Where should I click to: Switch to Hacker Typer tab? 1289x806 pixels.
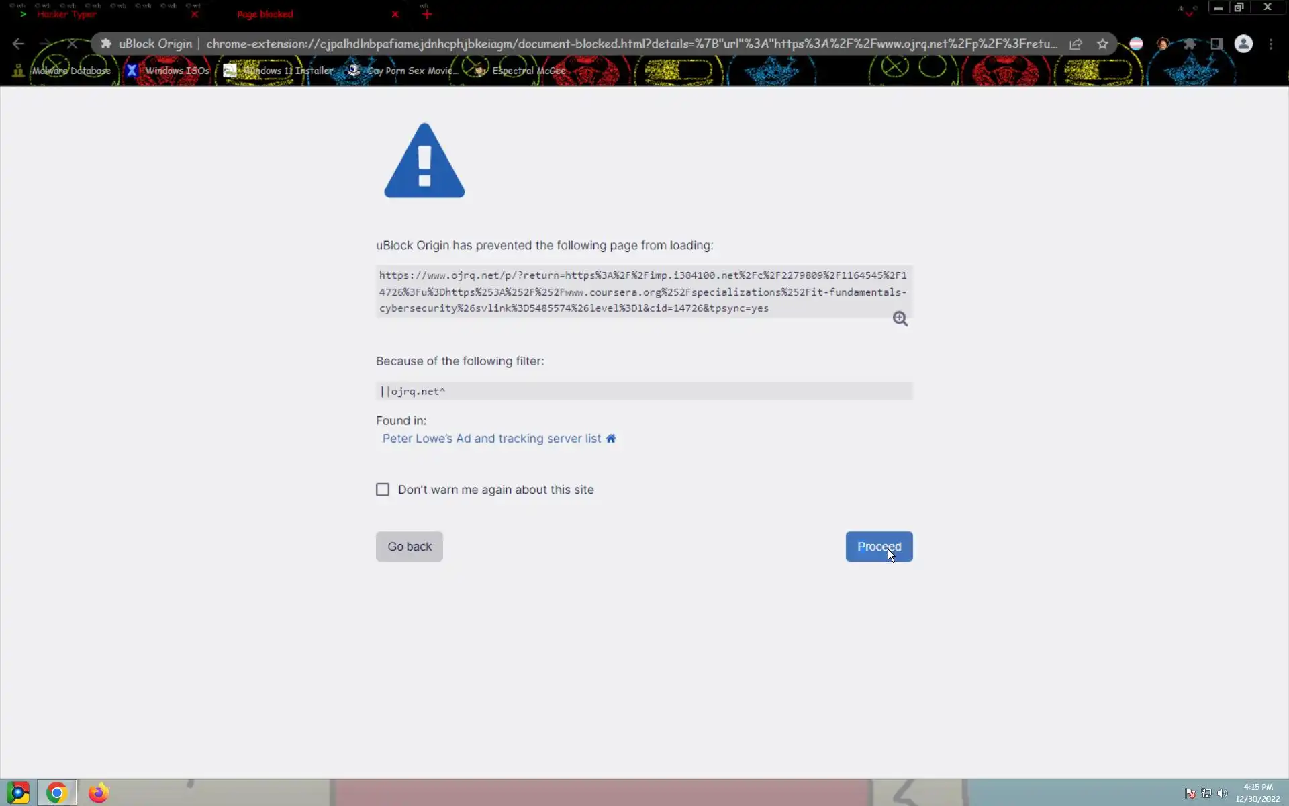(x=67, y=14)
